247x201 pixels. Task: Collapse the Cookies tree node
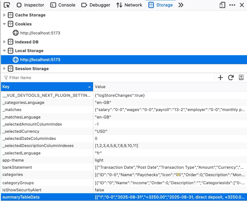4,24
